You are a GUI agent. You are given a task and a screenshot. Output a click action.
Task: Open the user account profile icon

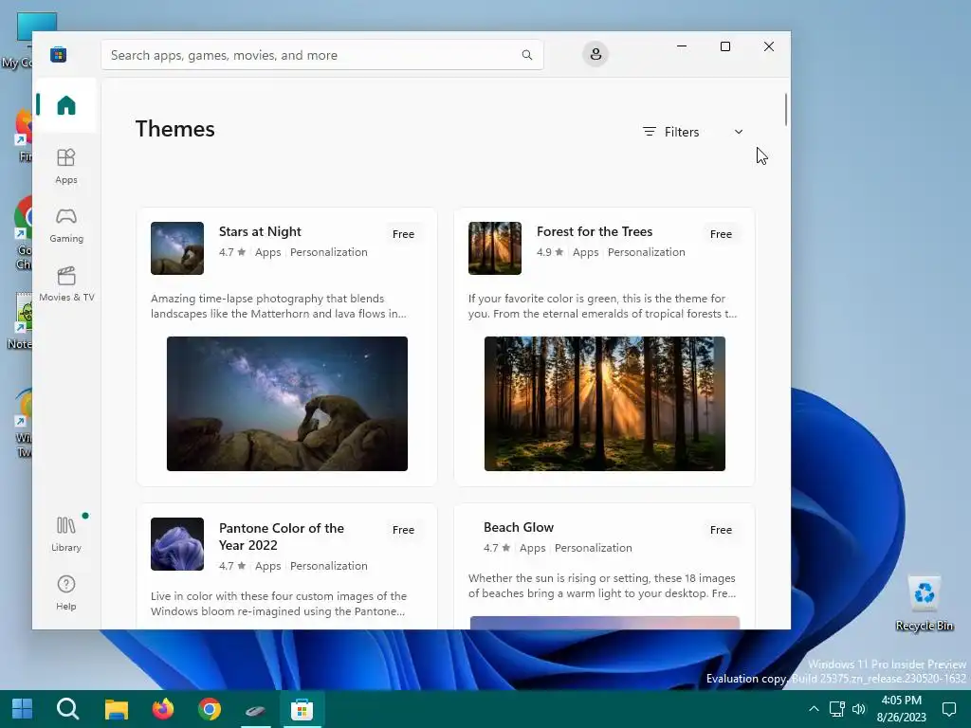(x=595, y=54)
